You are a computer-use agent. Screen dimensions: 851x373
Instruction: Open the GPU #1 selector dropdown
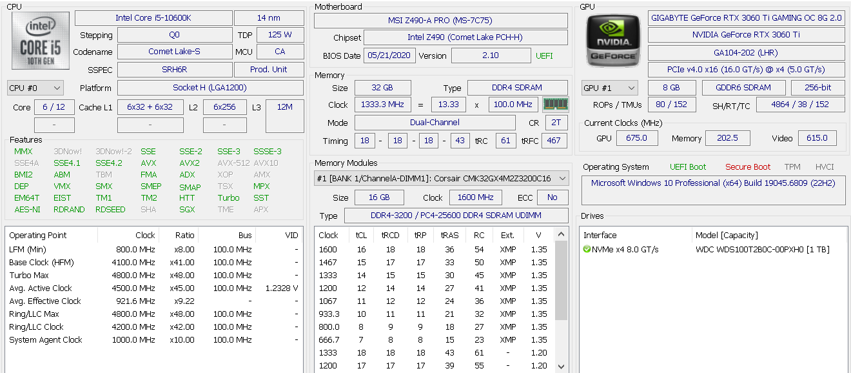[609, 88]
